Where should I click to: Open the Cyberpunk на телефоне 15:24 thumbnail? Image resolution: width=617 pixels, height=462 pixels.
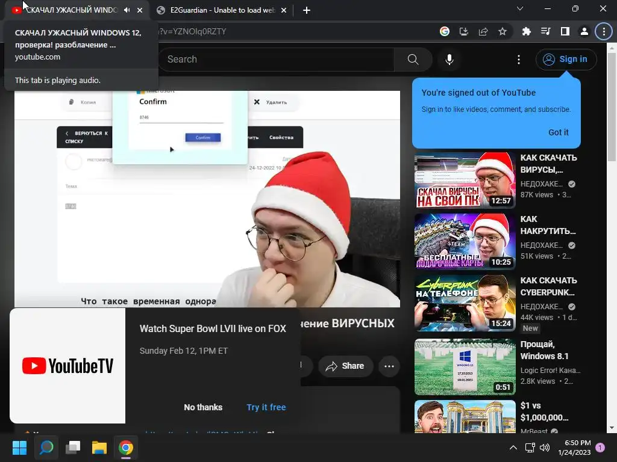[x=465, y=303]
